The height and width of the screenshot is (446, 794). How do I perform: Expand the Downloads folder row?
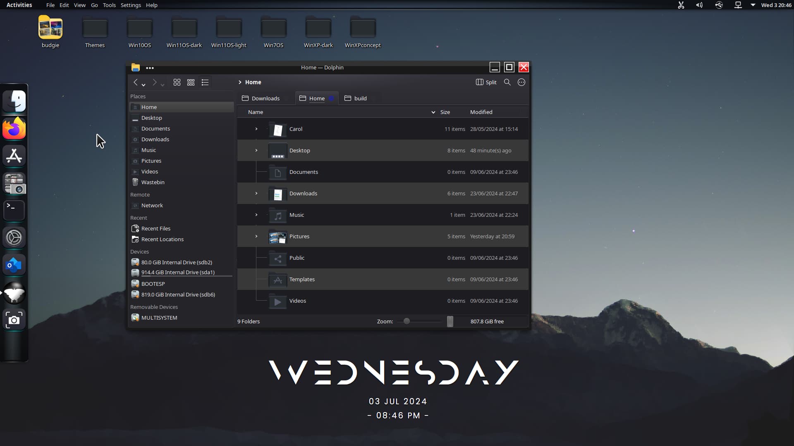click(256, 193)
